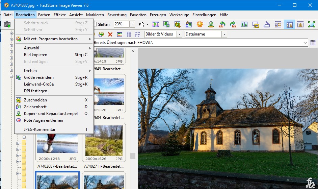
Task: Open the draw board toolbar icon
Action: 189,24
